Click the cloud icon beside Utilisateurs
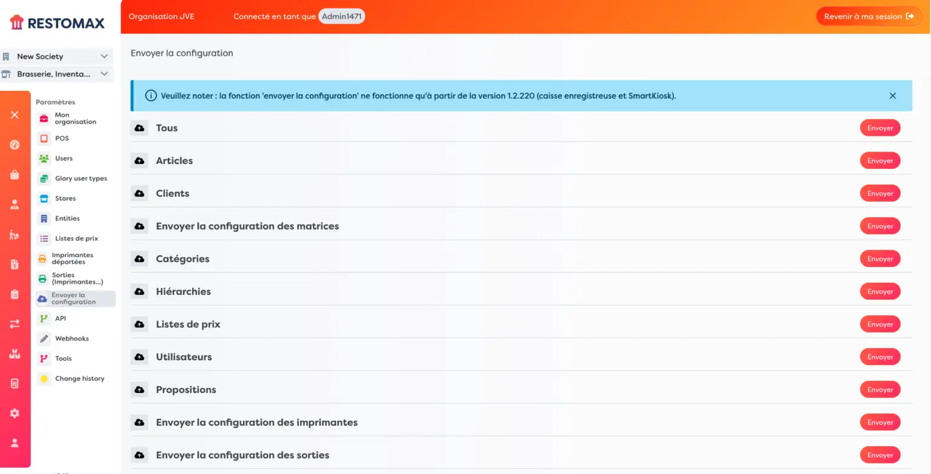 (x=139, y=357)
